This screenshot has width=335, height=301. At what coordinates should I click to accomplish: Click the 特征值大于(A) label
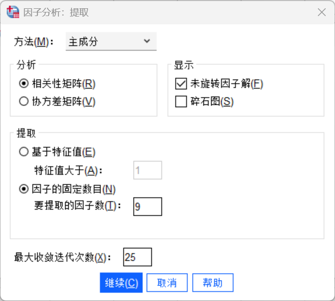coord(68,171)
